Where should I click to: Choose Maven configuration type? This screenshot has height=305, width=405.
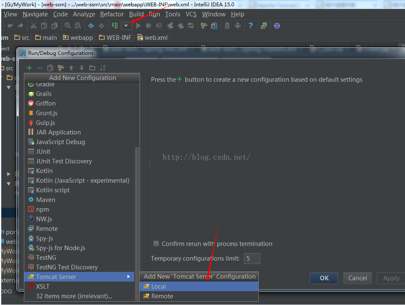point(79,200)
